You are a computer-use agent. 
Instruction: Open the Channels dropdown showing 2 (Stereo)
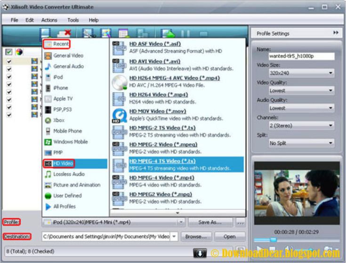pyautogui.click(x=301, y=126)
